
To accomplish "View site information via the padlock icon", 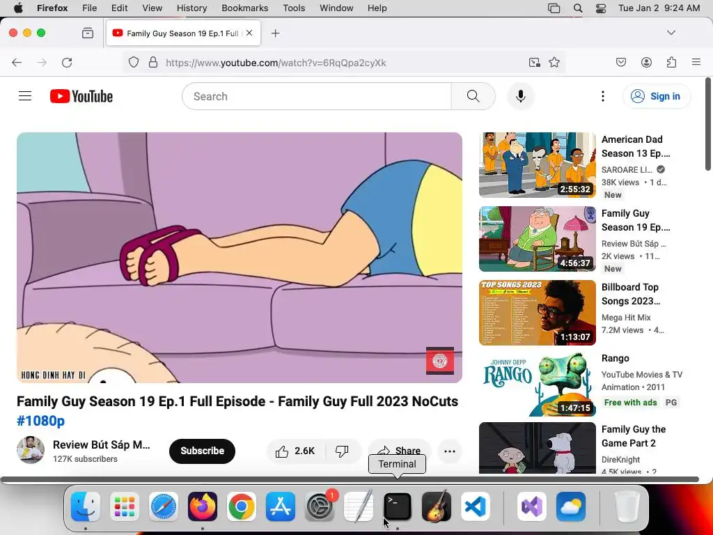I will point(153,62).
